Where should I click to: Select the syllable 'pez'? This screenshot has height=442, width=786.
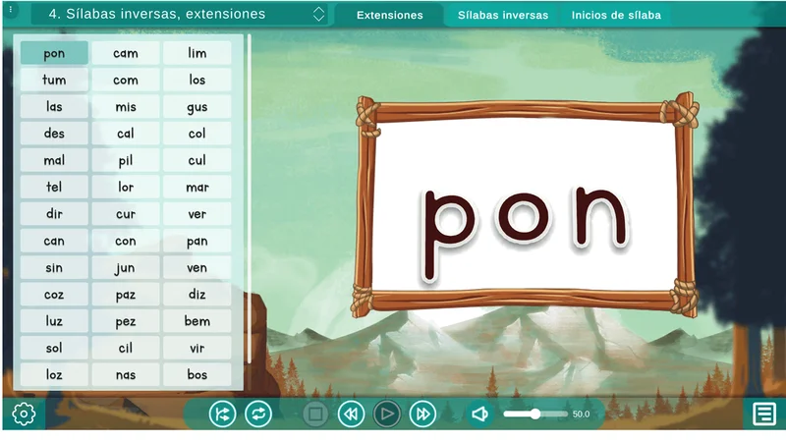tap(126, 321)
